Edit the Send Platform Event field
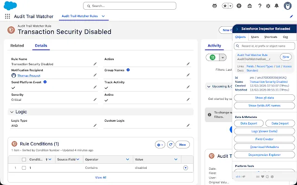This screenshot has height=185, width=297. point(95,87)
